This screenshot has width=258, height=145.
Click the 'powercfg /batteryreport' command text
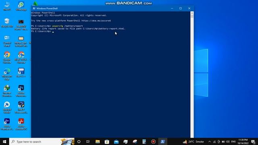click(x=67, y=26)
